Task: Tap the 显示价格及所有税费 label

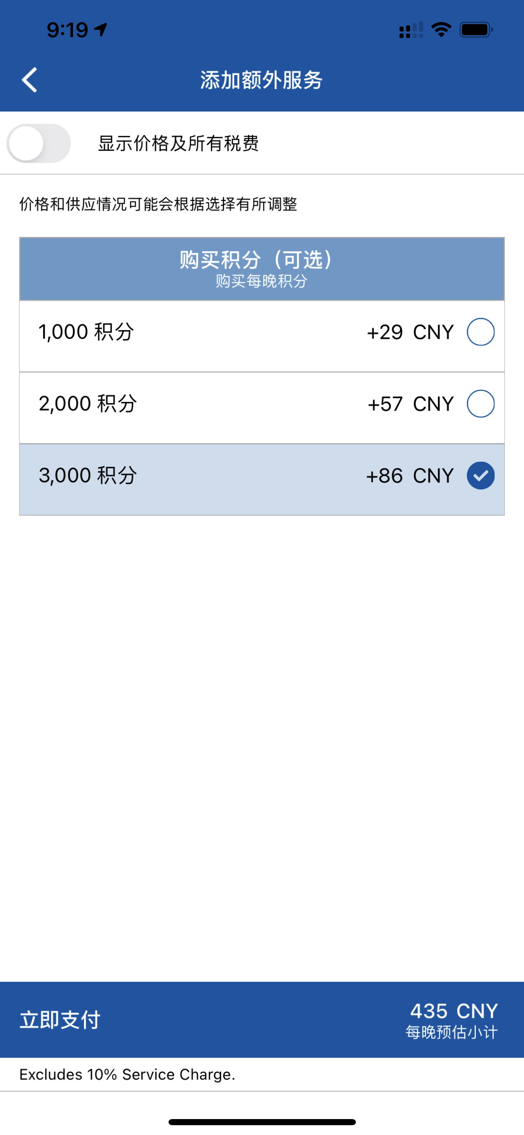Action: coord(178,143)
